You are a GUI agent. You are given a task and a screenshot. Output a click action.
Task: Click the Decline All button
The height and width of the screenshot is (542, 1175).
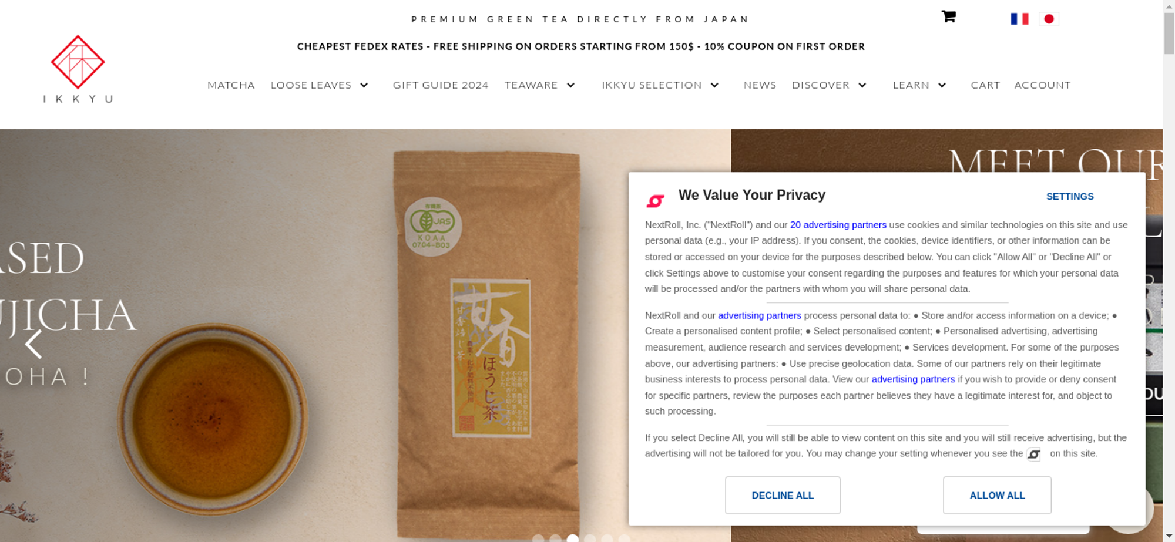(783, 495)
